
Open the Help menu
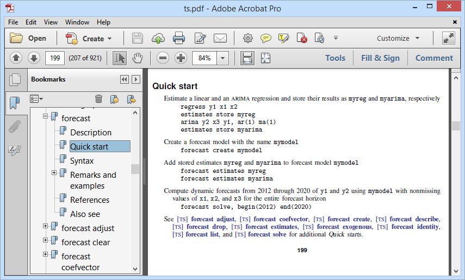click(103, 22)
